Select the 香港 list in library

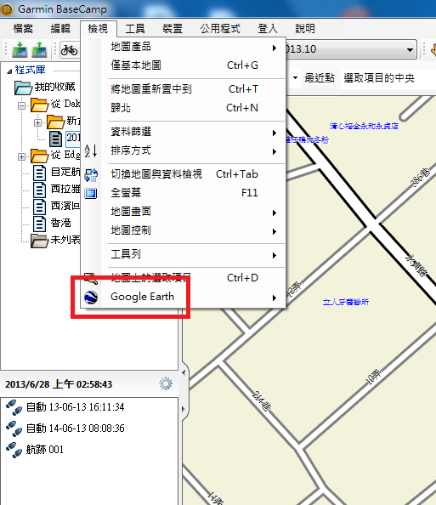(61, 224)
